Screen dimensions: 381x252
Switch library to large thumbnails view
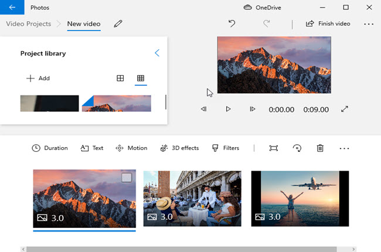tap(120, 78)
